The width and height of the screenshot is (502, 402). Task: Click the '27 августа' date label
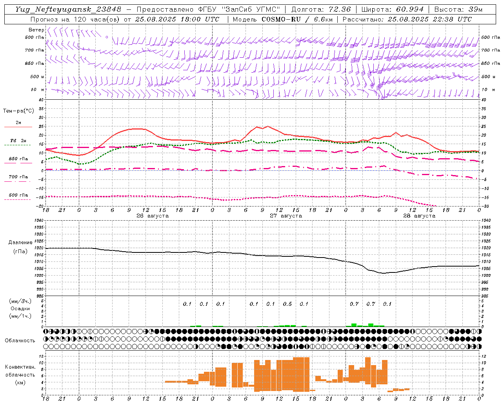pyautogui.click(x=286, y=216)
